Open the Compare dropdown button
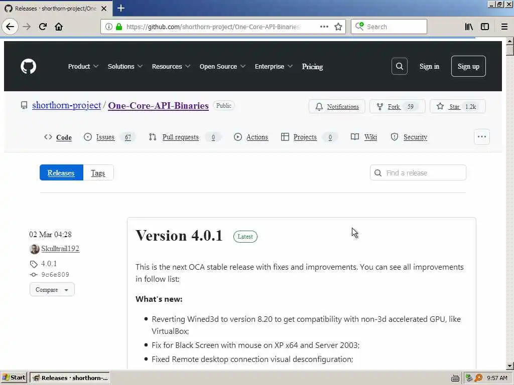Screen dimensions: 514x385 click(x=52, y=289)
